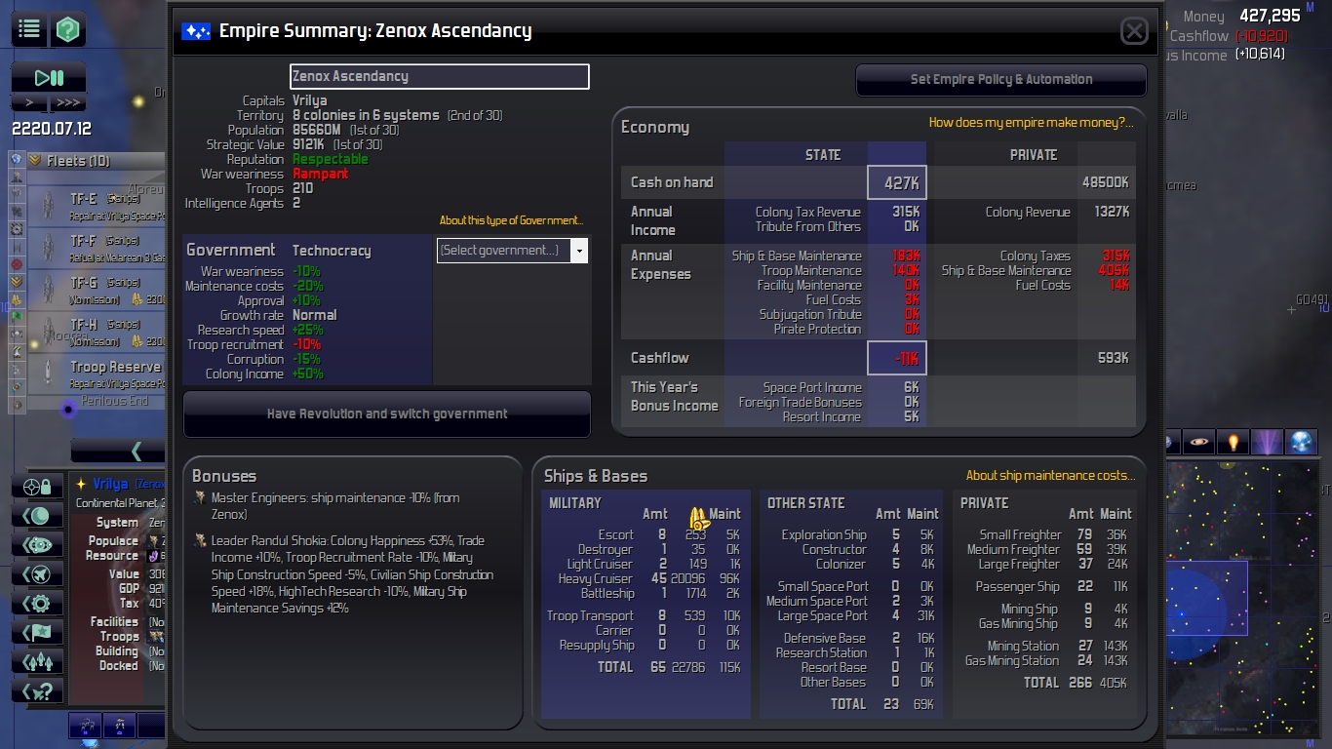The width and height of the screenshot is (1332, 749).
Task: Cycle fleets with the three-ships arrow button
Action: click(x=39, y=661)
